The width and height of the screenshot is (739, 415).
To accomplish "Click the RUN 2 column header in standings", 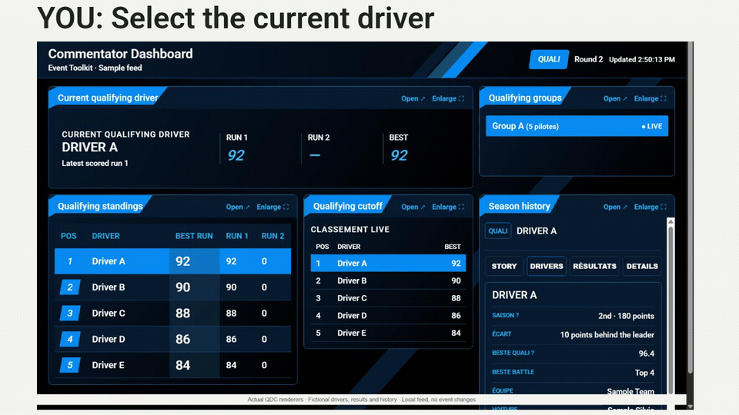I will pyautogui.click(x=273, y=236).
